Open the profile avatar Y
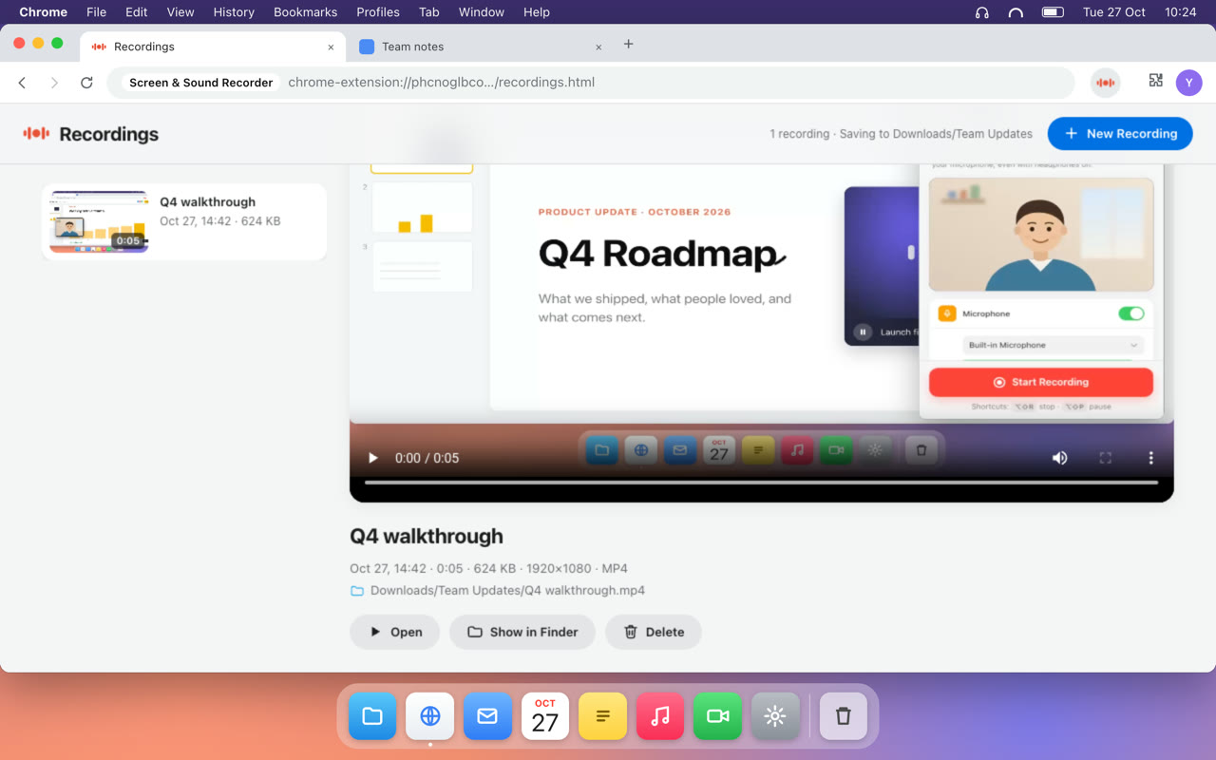Screen dimensions: 1216x760 point(1189,83)
